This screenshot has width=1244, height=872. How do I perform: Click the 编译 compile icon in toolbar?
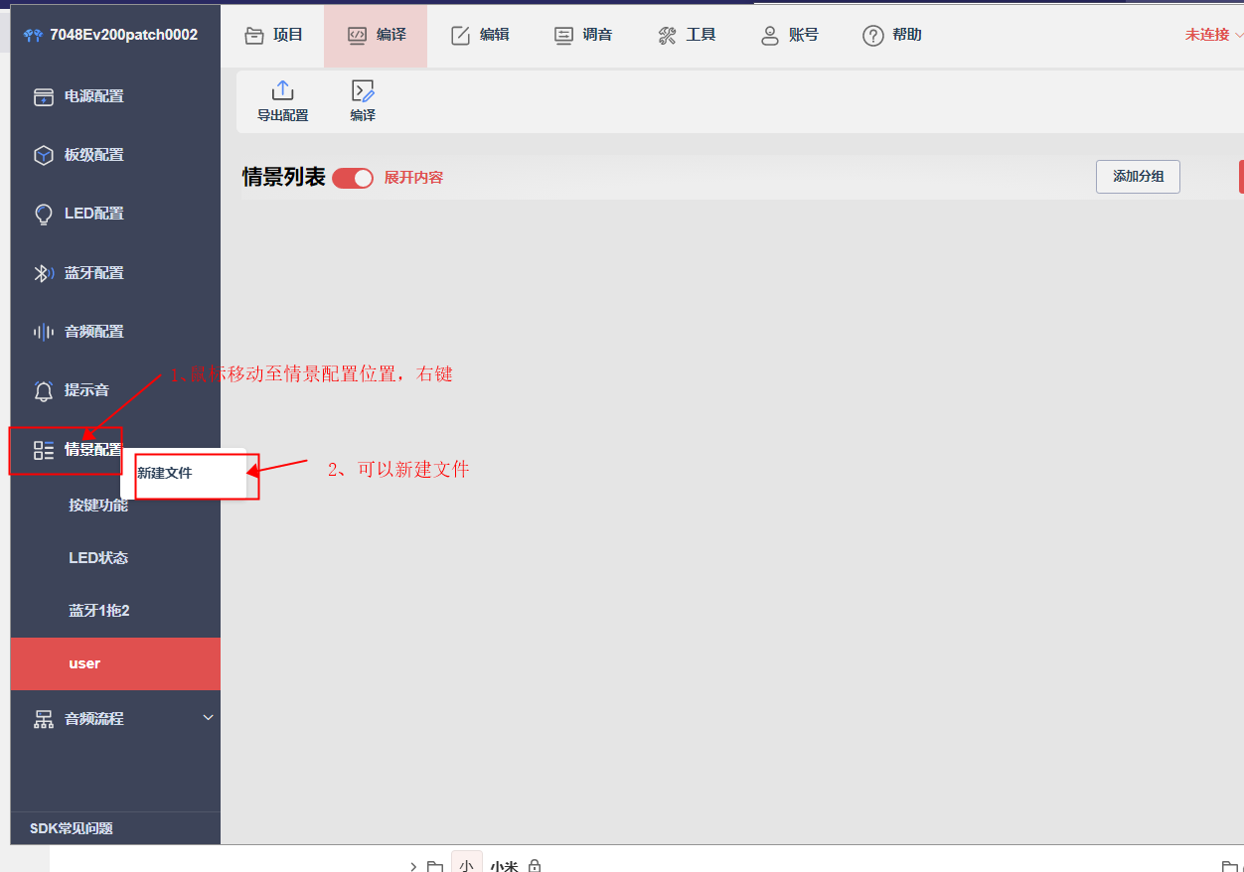coord(363,91)
